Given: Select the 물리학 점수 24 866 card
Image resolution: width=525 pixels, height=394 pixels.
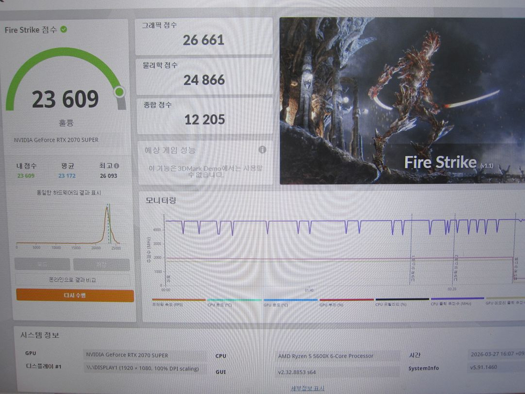Looking at the screenshot, I should pos(204,76).
